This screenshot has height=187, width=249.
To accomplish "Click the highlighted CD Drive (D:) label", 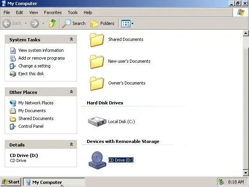I will click(121, 160).
